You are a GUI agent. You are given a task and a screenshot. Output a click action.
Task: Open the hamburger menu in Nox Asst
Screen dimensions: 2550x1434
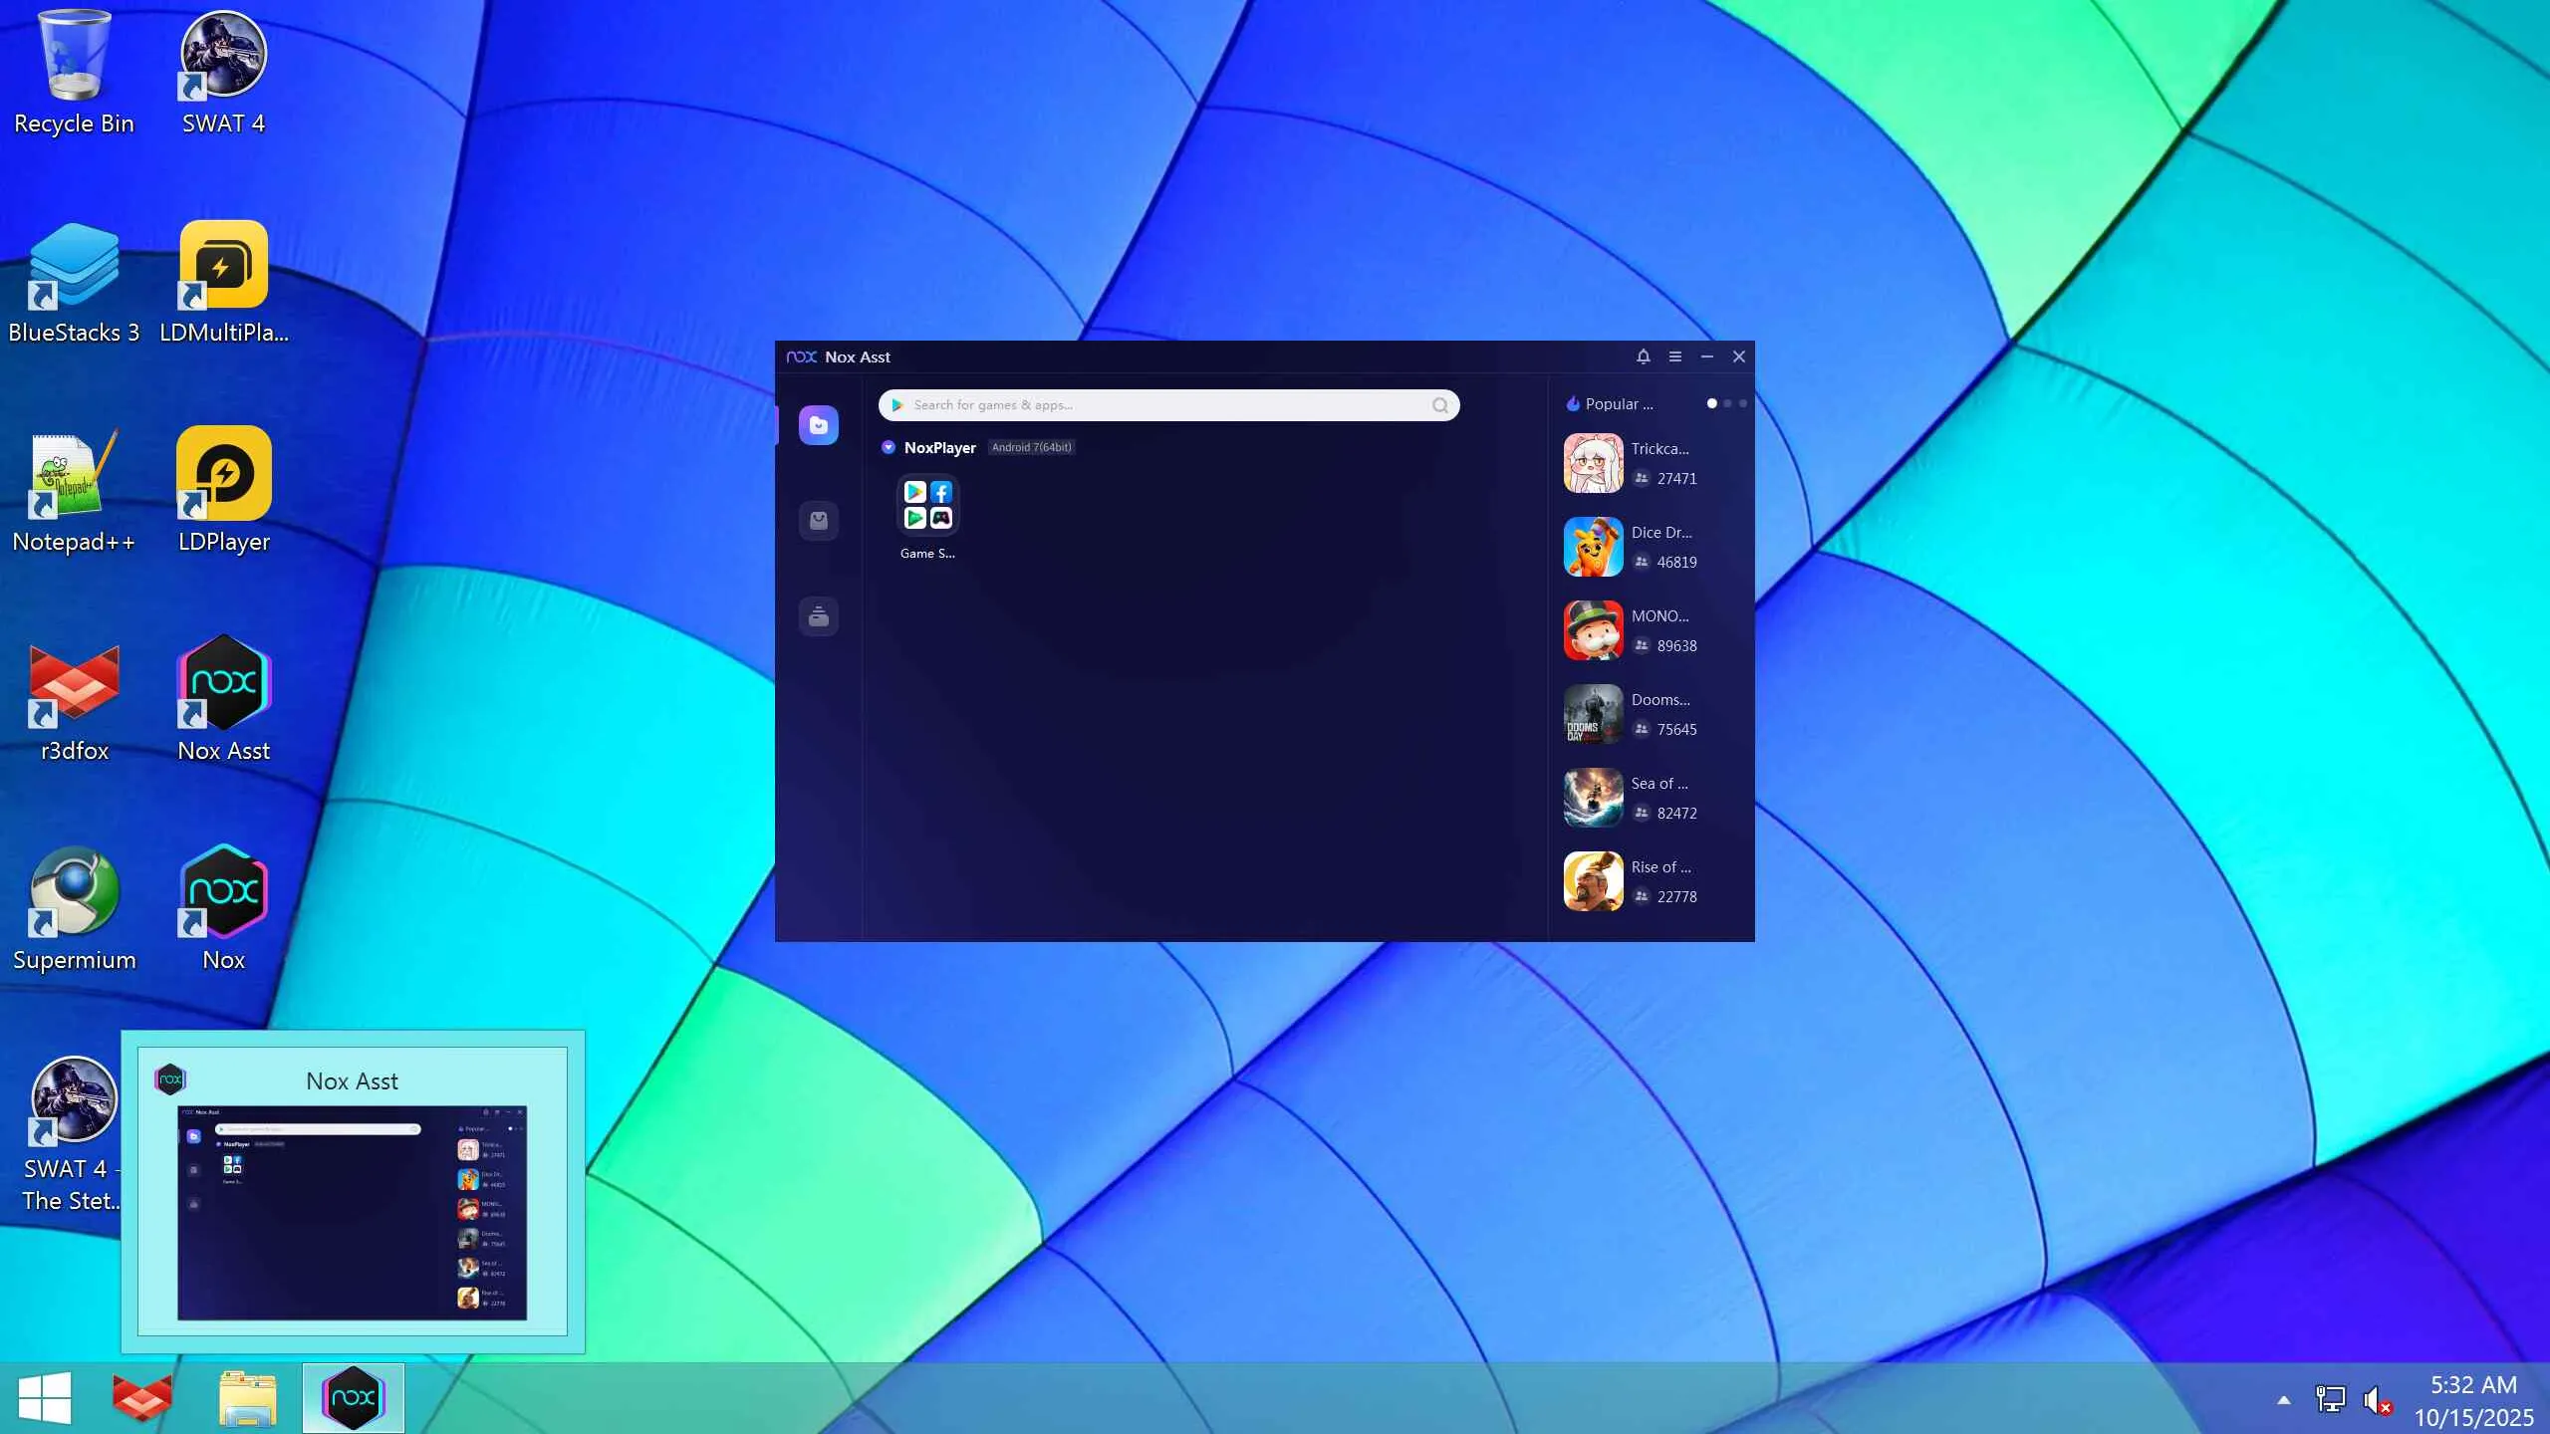point(1675,357)
